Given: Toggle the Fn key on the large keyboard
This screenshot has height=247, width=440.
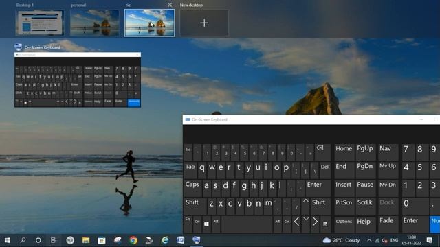Looking at the screenshot, I should click(188, 224).
